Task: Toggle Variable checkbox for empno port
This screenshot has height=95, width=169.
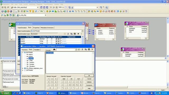Action: 61,39
